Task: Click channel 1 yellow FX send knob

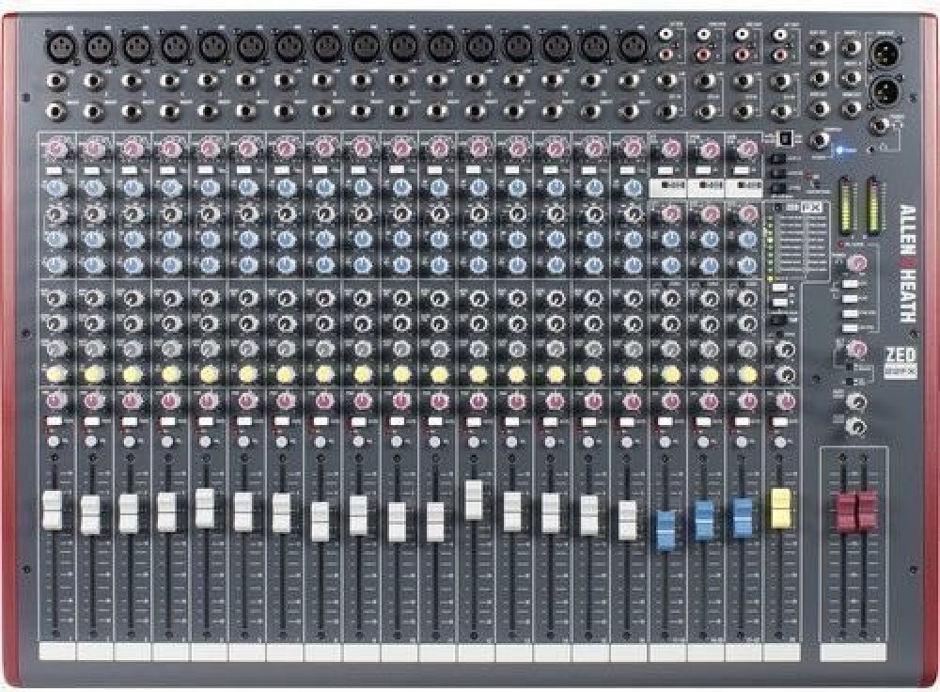Action: click(x=55, y=374)
